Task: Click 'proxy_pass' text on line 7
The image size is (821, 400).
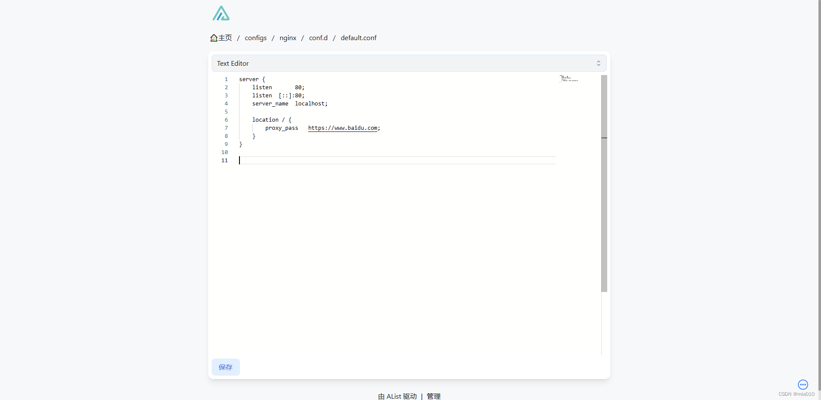Action: pyautogui.click(x=282, y=128)
